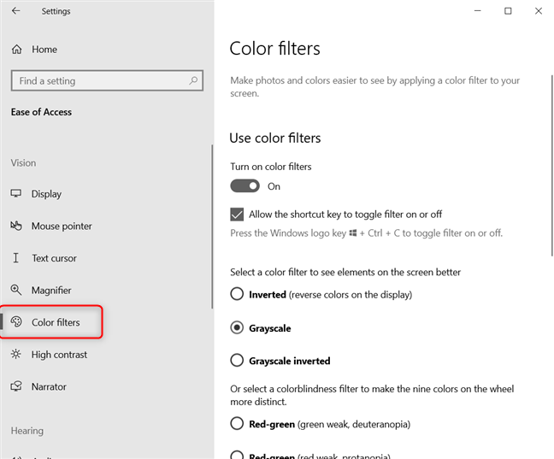Open the Color filters settings page

pos(56,323)
